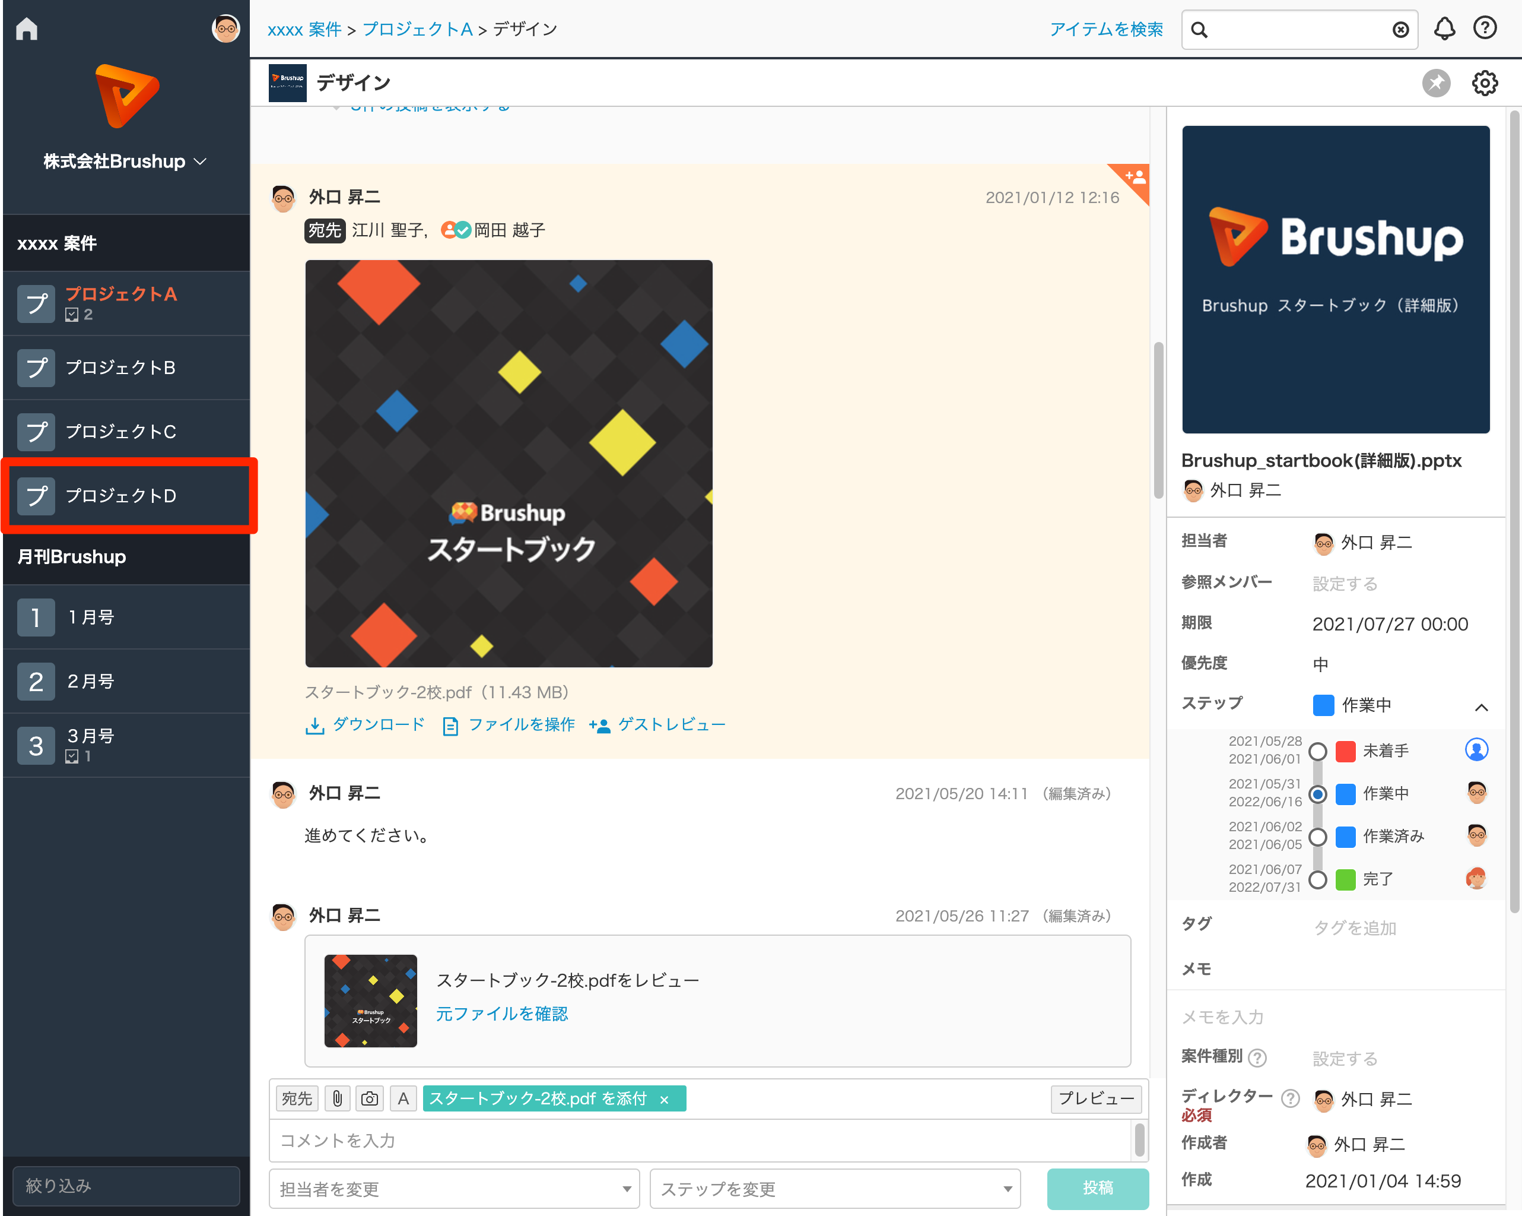Remove the スタートブック-2校.pdf attachment
Screen dimensions: 1522x1216
click(x=665, y=1100)
